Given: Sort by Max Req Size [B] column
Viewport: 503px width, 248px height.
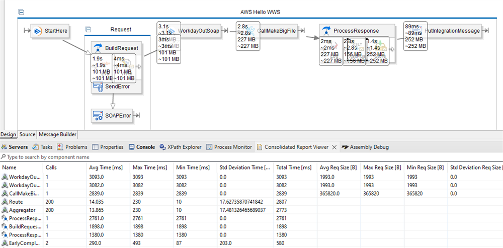Looking at the screenshot, I should click(x=382, y=168).
